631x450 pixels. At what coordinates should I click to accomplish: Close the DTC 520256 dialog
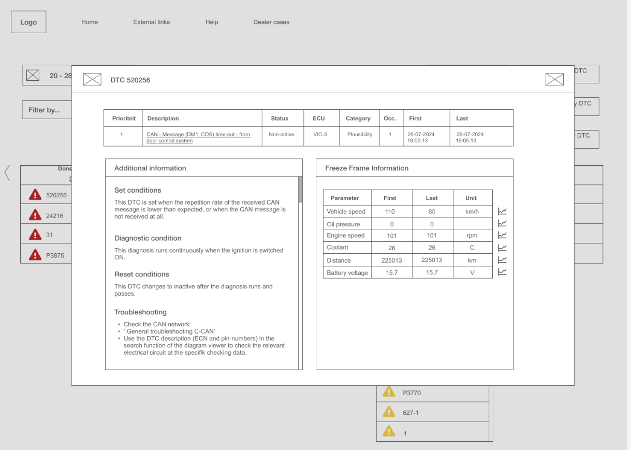(554, 79)
